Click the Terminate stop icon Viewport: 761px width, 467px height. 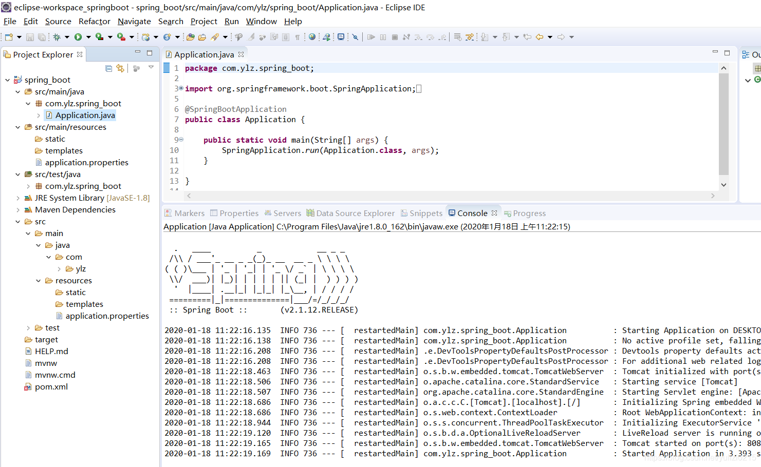tap(395, 37)
